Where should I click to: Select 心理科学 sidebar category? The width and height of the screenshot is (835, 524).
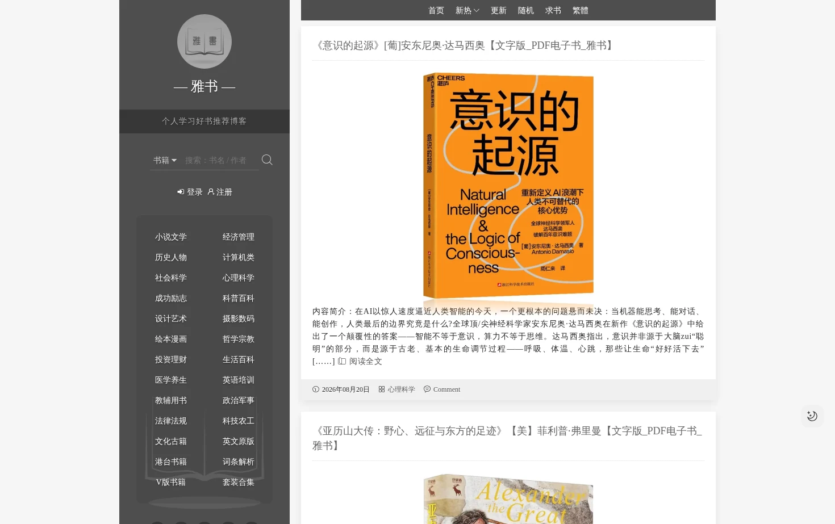click(x=239, y=278)
